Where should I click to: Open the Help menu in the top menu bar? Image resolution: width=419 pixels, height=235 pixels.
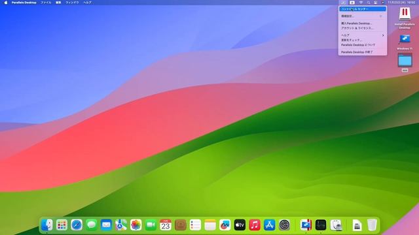(x=87, y=3)
